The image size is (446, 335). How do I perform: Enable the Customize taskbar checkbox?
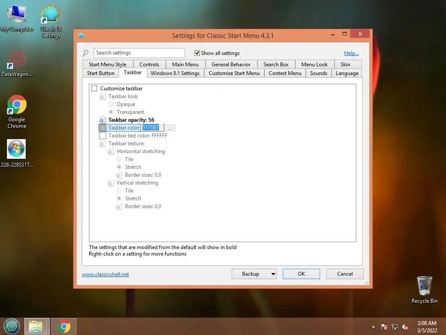(95, 88)
